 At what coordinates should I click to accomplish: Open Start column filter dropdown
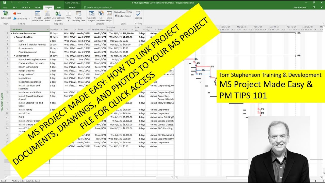tap(75, 30)
